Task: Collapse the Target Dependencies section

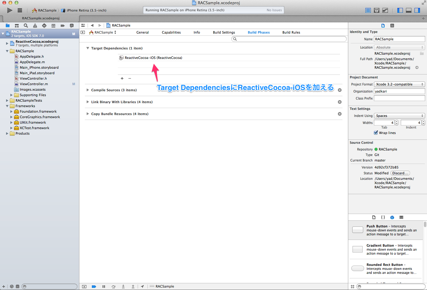Action: (88, 48)
